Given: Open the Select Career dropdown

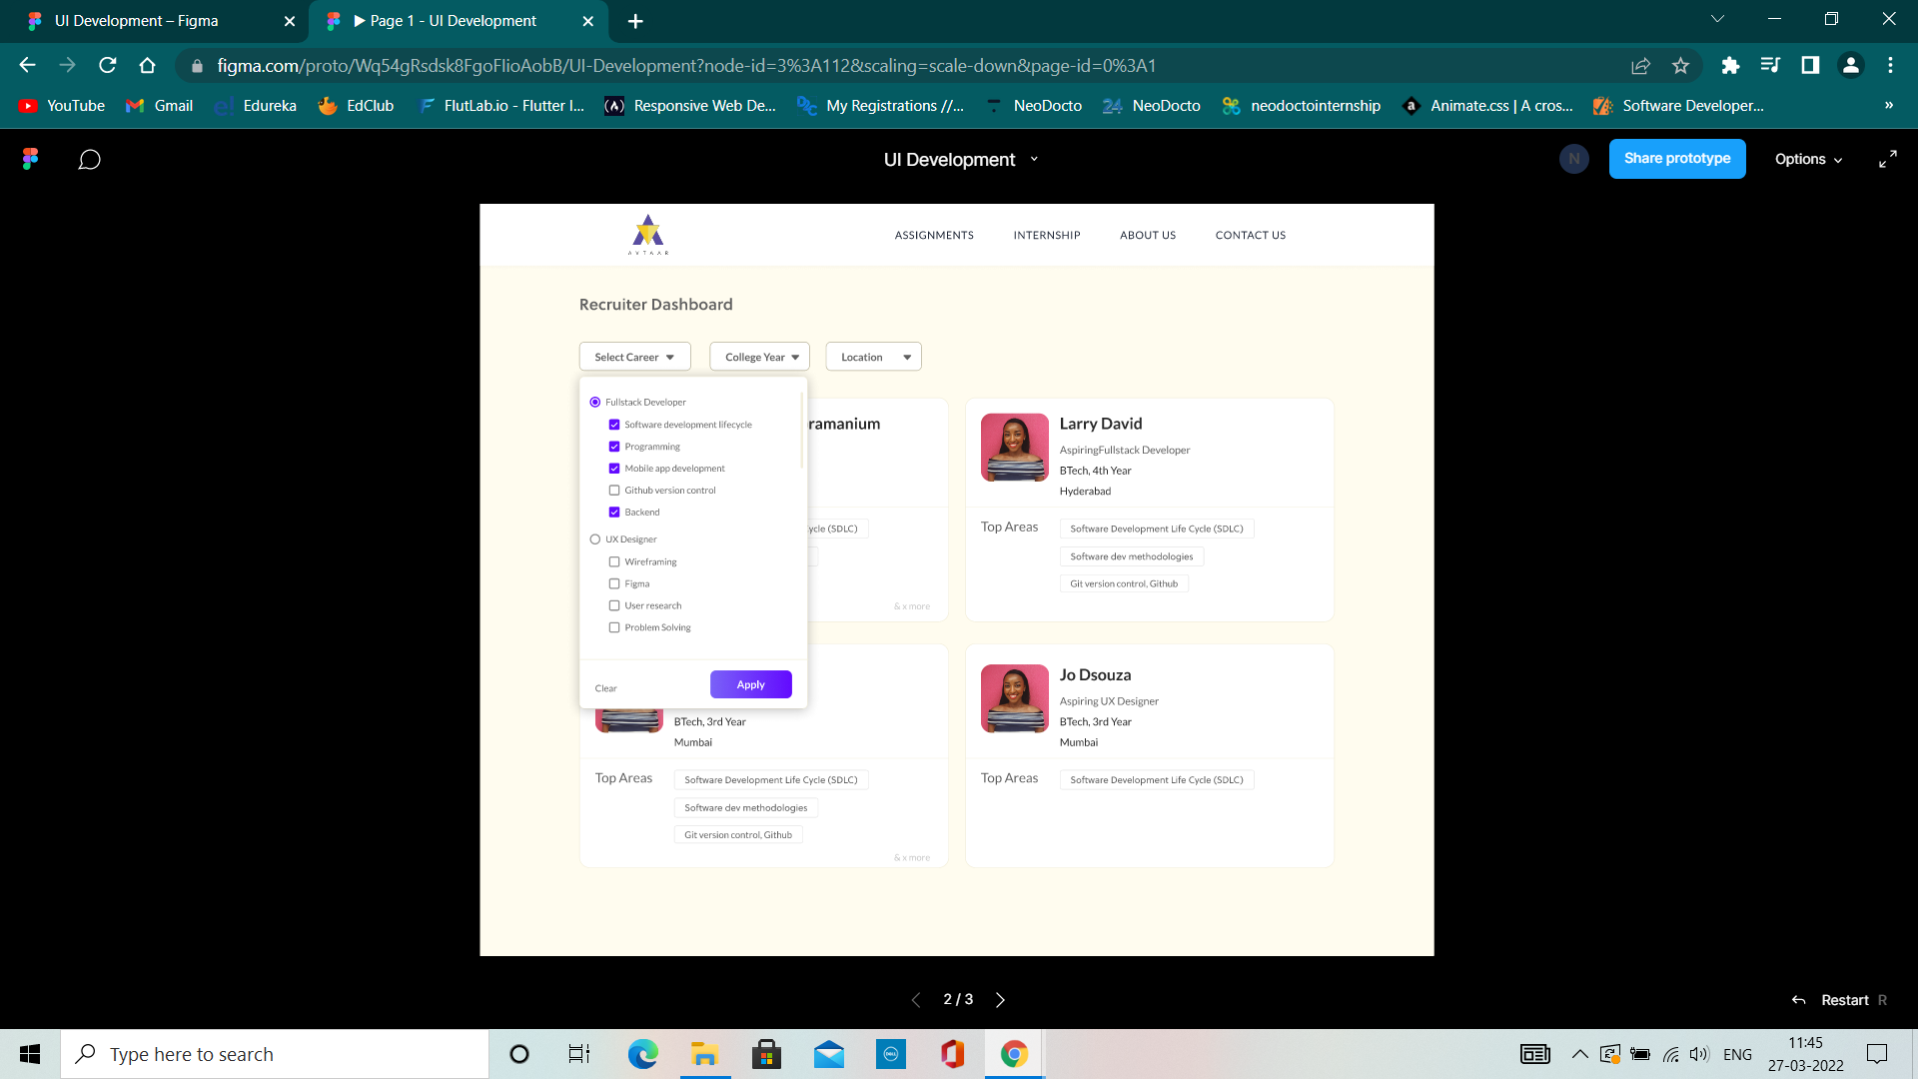Looking at the screenshot, I should tap(634, 357).
